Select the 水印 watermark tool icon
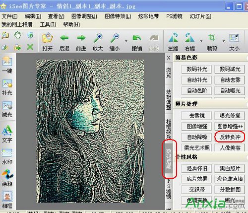 (x=7, y=152)
